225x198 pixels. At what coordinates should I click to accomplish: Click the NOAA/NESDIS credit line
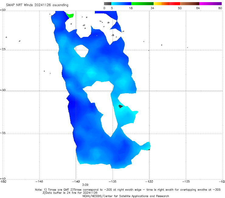coord(126,196)
